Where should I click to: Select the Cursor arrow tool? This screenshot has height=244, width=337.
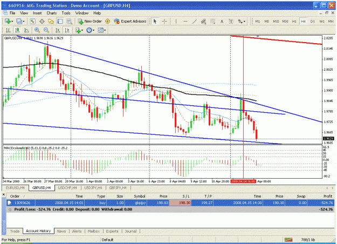point(155,21)
